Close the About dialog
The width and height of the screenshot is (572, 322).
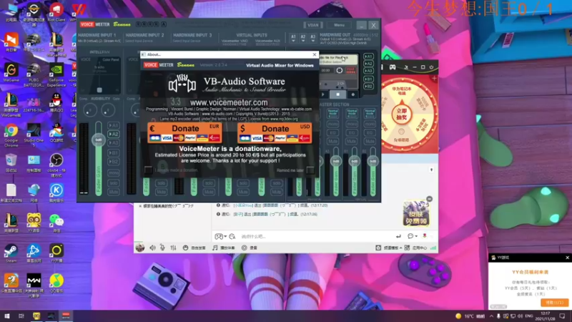315,54
